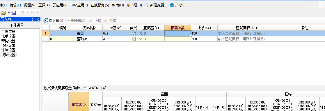Select 计算设置 in navigation list

tap(8, 50)
